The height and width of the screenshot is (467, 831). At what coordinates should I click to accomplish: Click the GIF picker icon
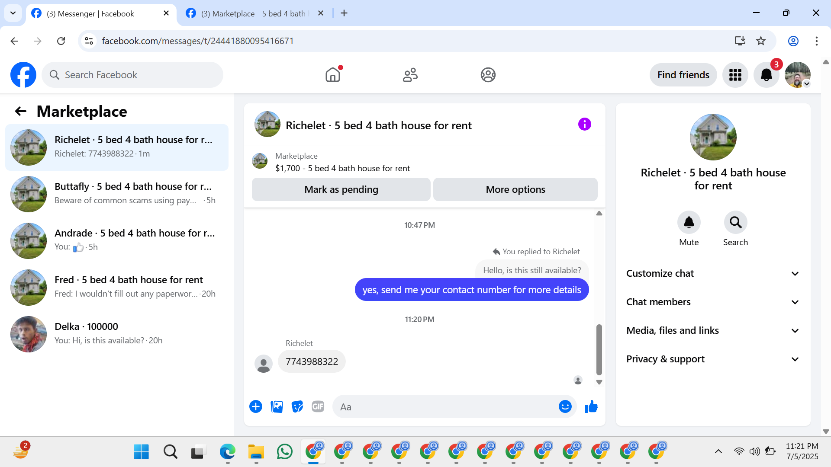point(318,407)
